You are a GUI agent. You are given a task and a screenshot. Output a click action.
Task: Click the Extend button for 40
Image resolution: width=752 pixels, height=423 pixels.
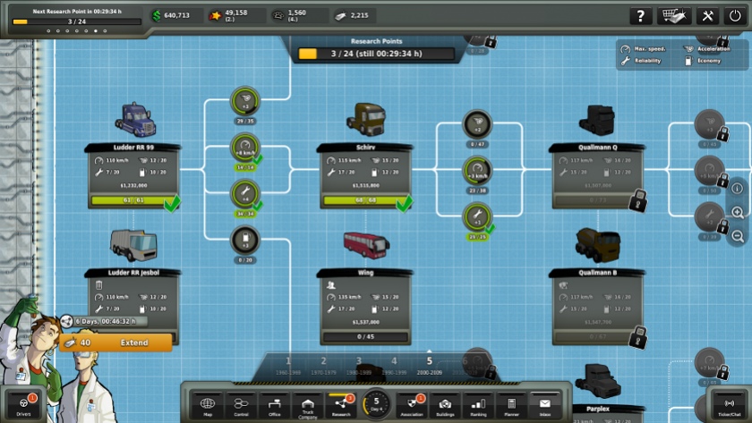[115, 343]
